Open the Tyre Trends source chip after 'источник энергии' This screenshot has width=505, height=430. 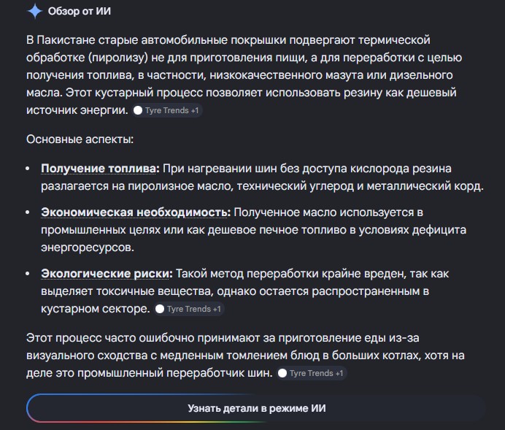(167, 110)
